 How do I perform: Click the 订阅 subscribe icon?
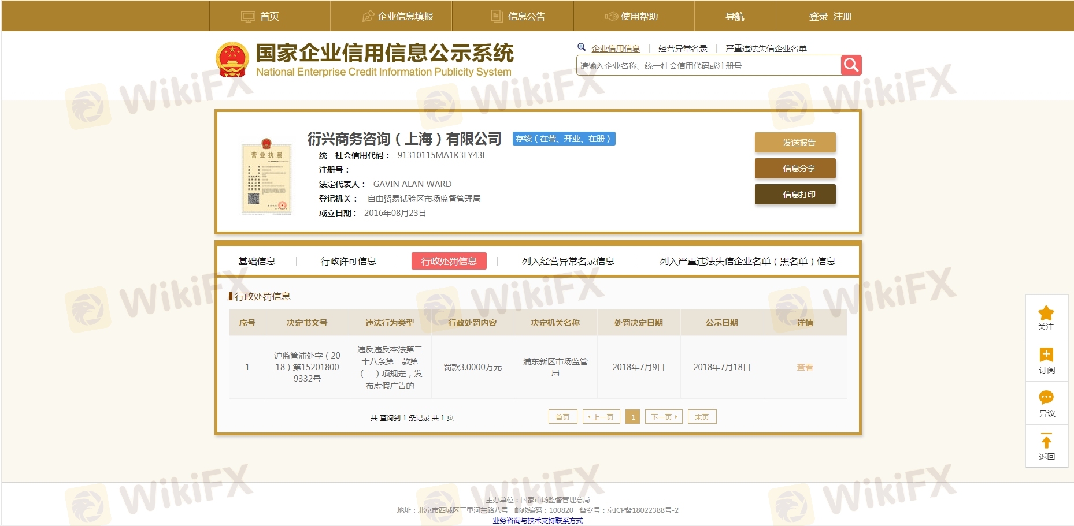(x=1046, y=355)
